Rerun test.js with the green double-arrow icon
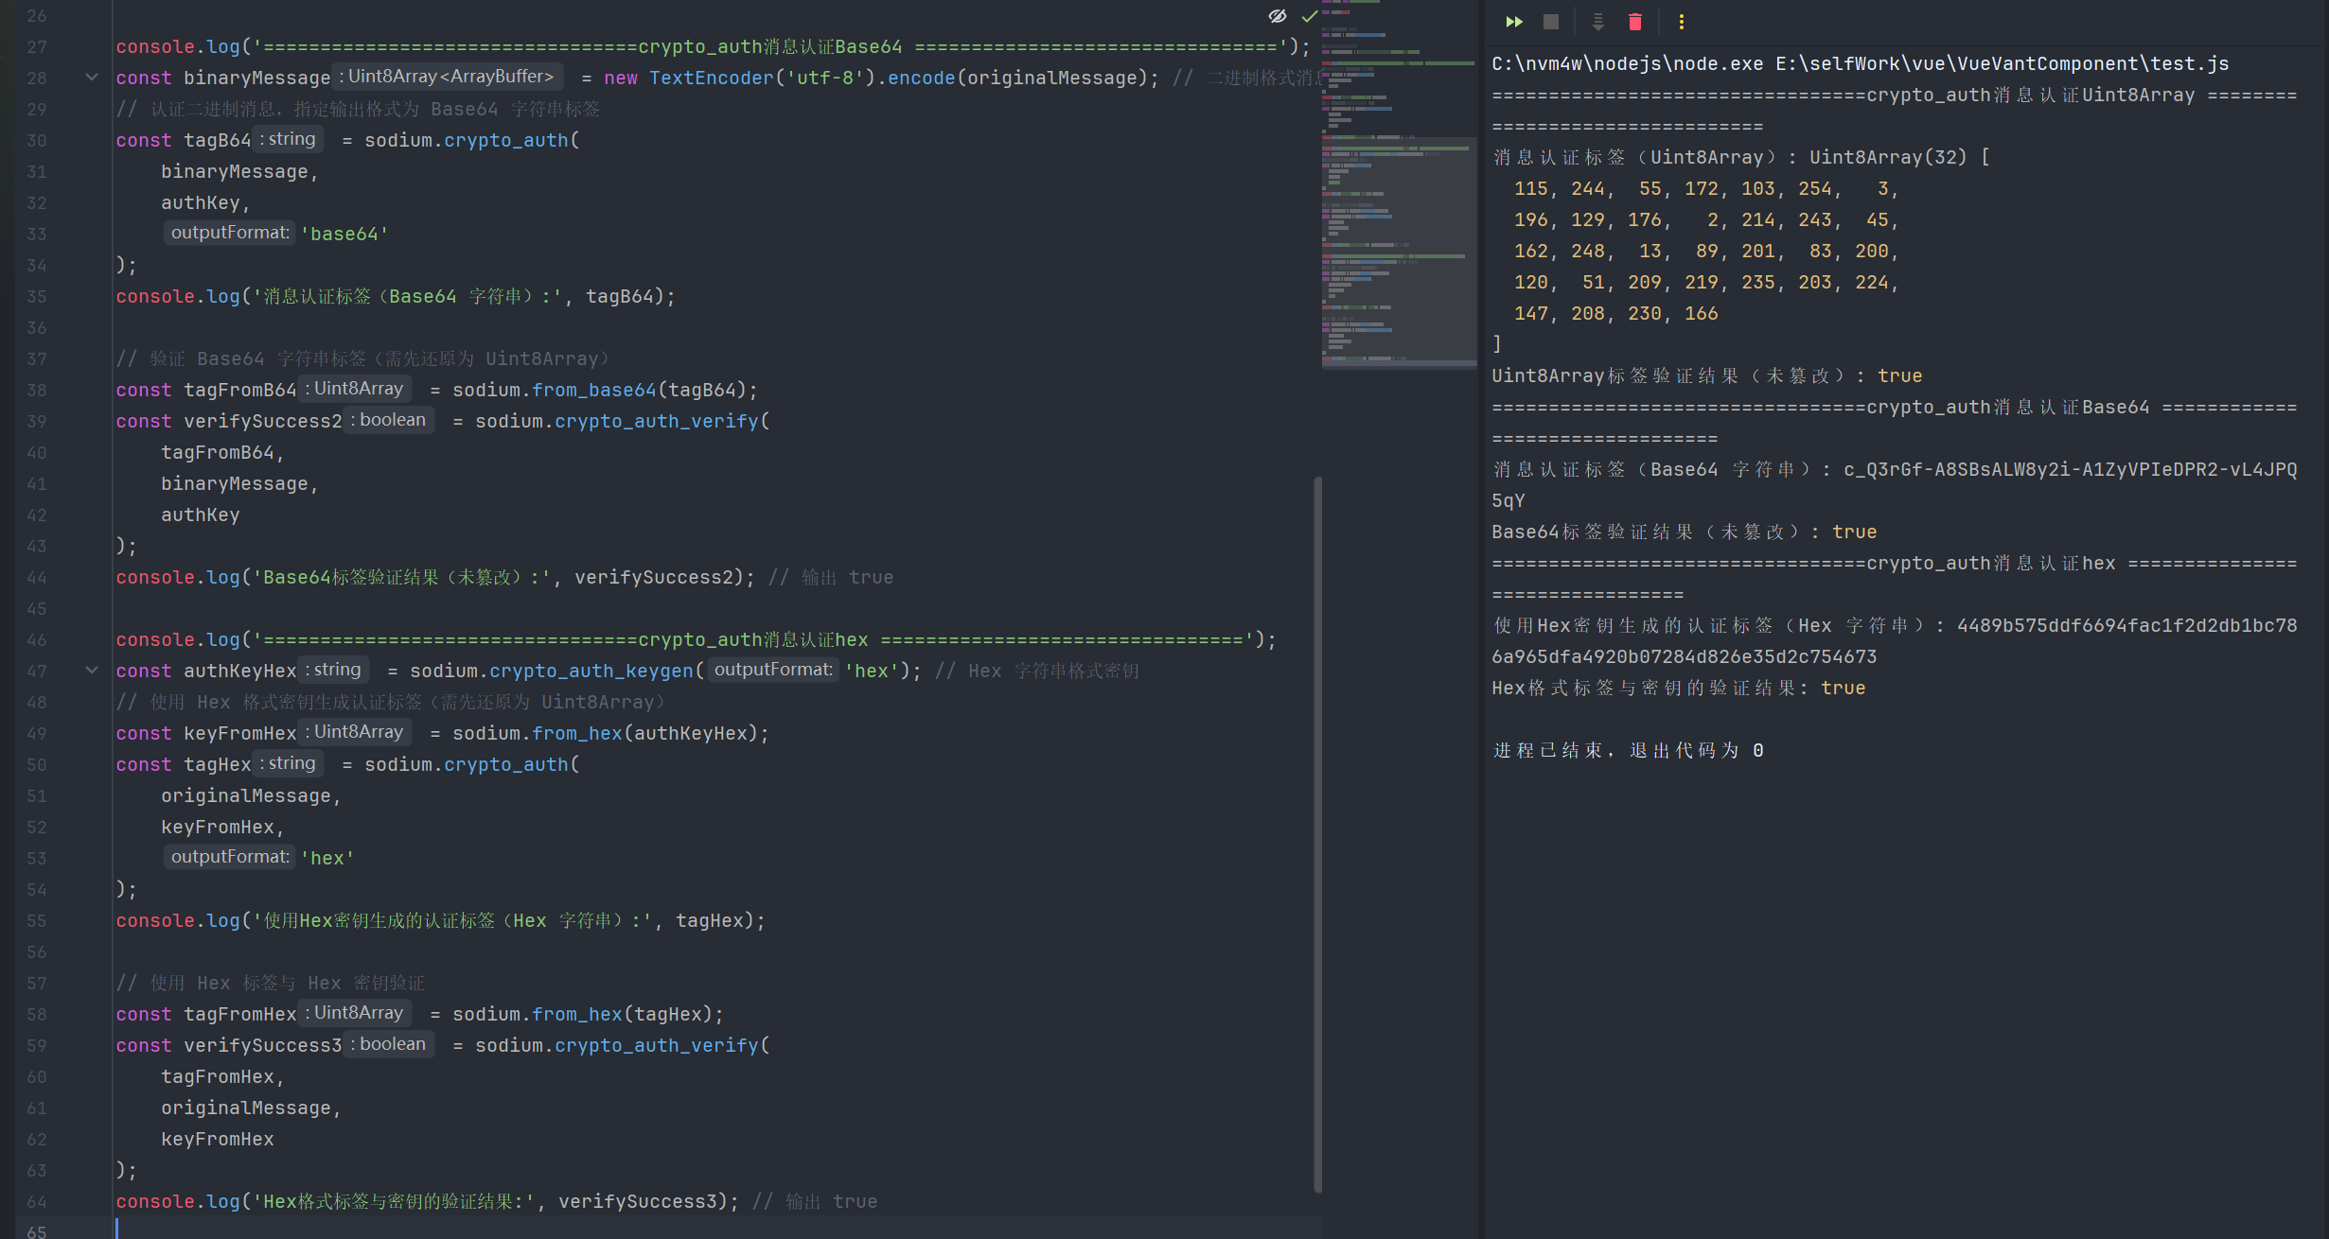This screenshot has width=2329, height=1239. [x=1514, y=22]
